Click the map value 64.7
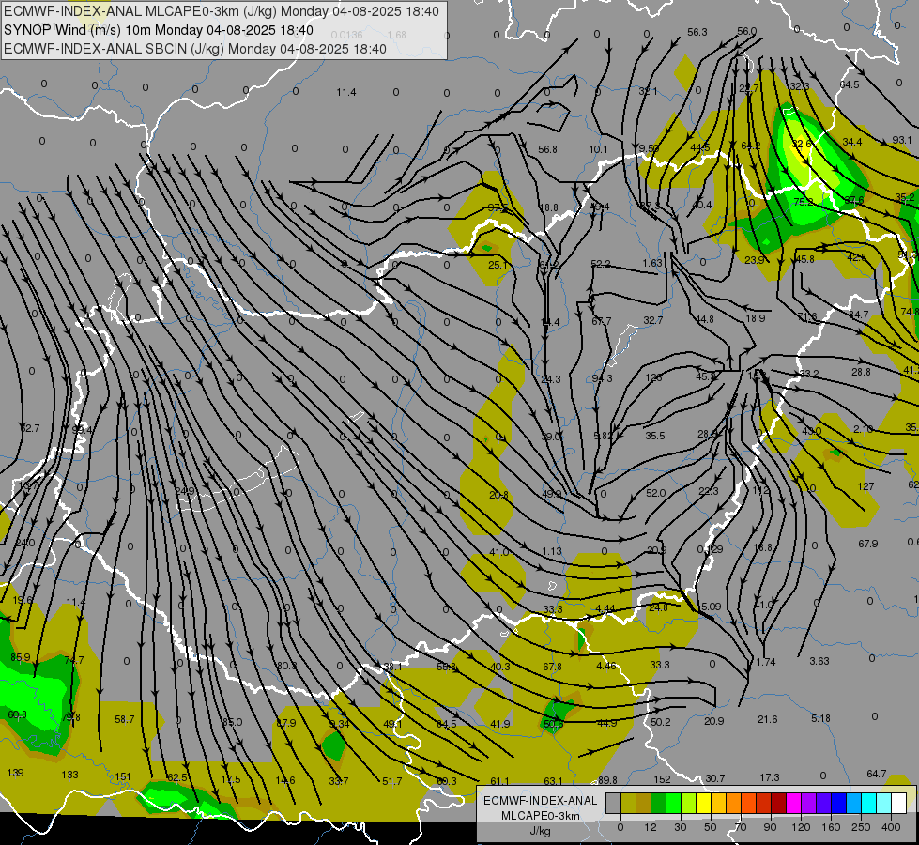Screen dimensions: 919x845 [x=876, y=774]
